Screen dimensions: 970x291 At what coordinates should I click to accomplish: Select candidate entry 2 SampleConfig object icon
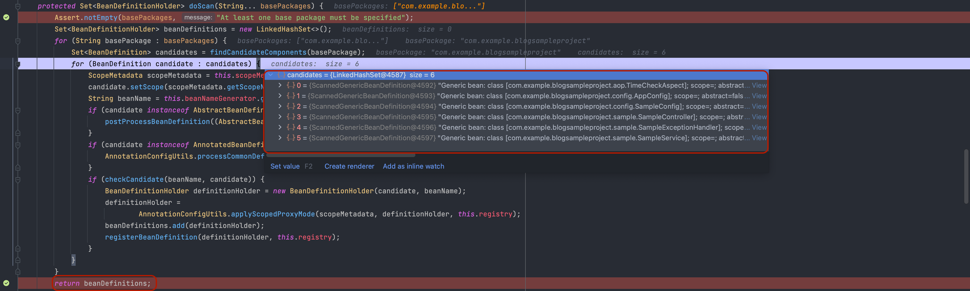tap(290, 107)
